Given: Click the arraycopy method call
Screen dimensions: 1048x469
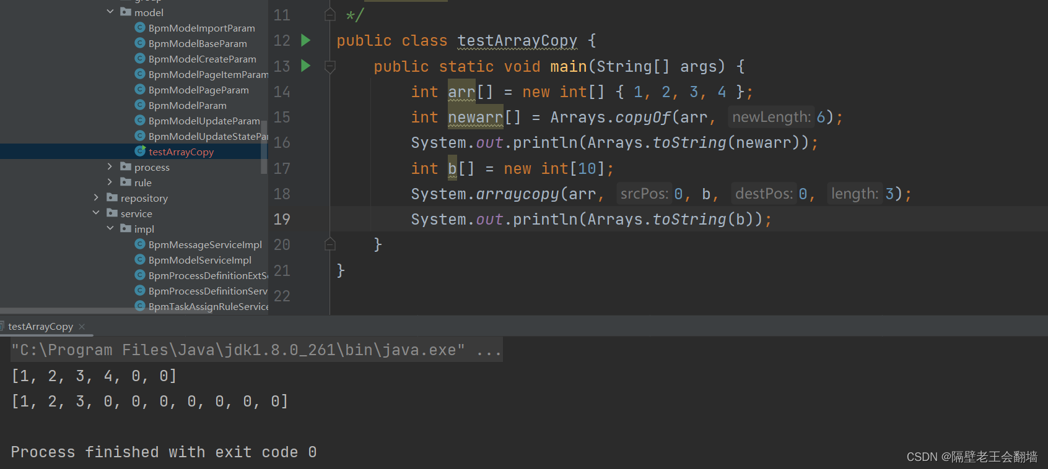Looking at the screenshot, I should (x=517, y=194).
